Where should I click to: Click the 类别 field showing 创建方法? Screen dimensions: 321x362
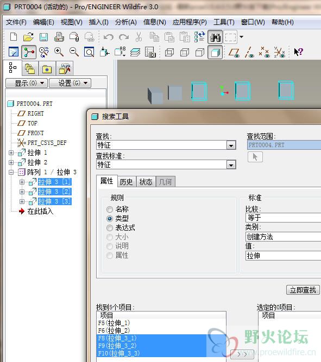pyautogui.click(x=284, y=237)
